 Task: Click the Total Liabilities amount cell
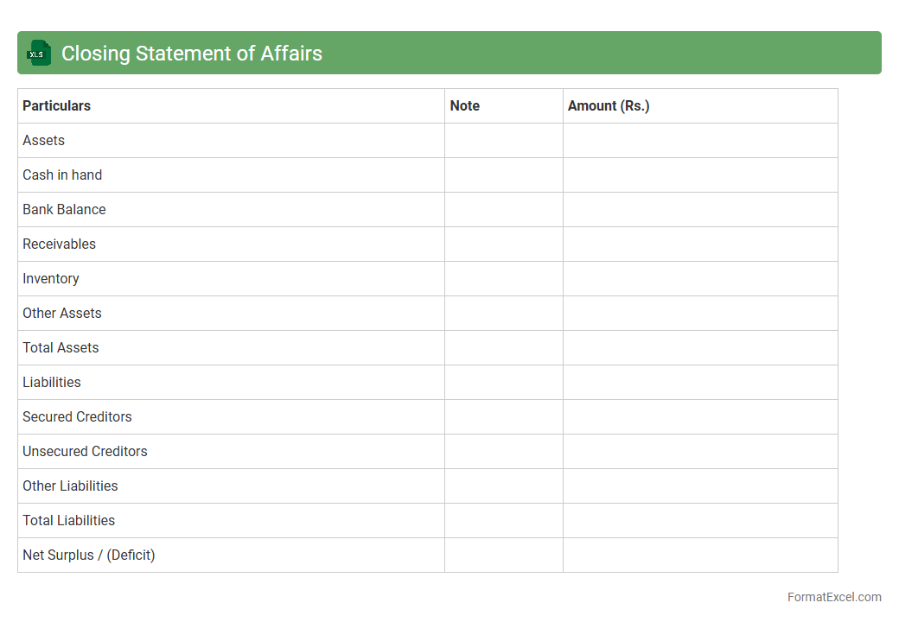coord(700,521)
